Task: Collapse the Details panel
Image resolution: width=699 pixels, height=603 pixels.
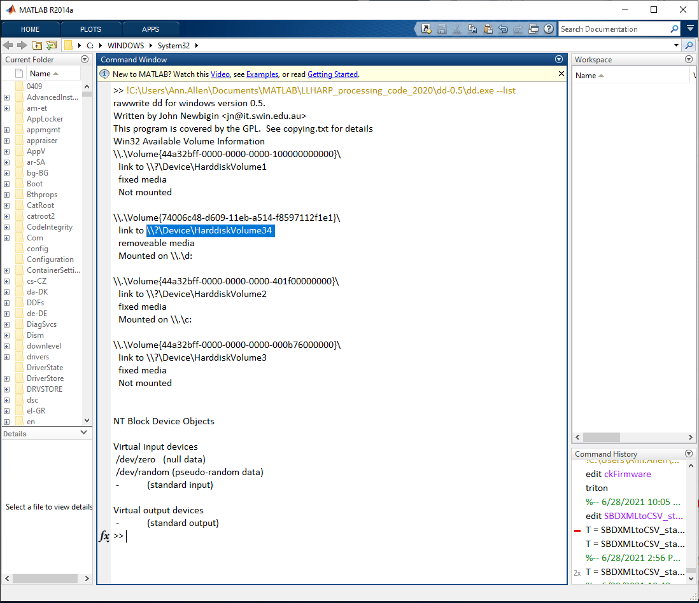Action: tap(82, 433)
